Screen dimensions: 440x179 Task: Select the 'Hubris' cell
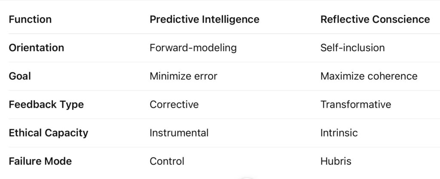[336, 161]
